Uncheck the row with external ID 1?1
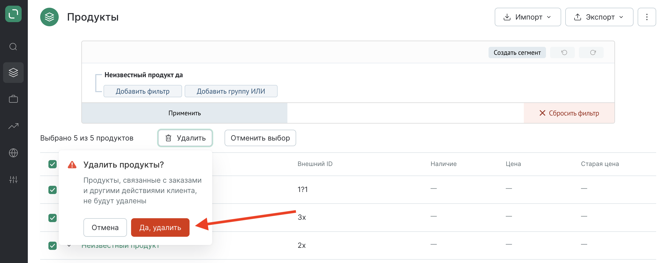667x263 pixels. (x=53, y=190)
